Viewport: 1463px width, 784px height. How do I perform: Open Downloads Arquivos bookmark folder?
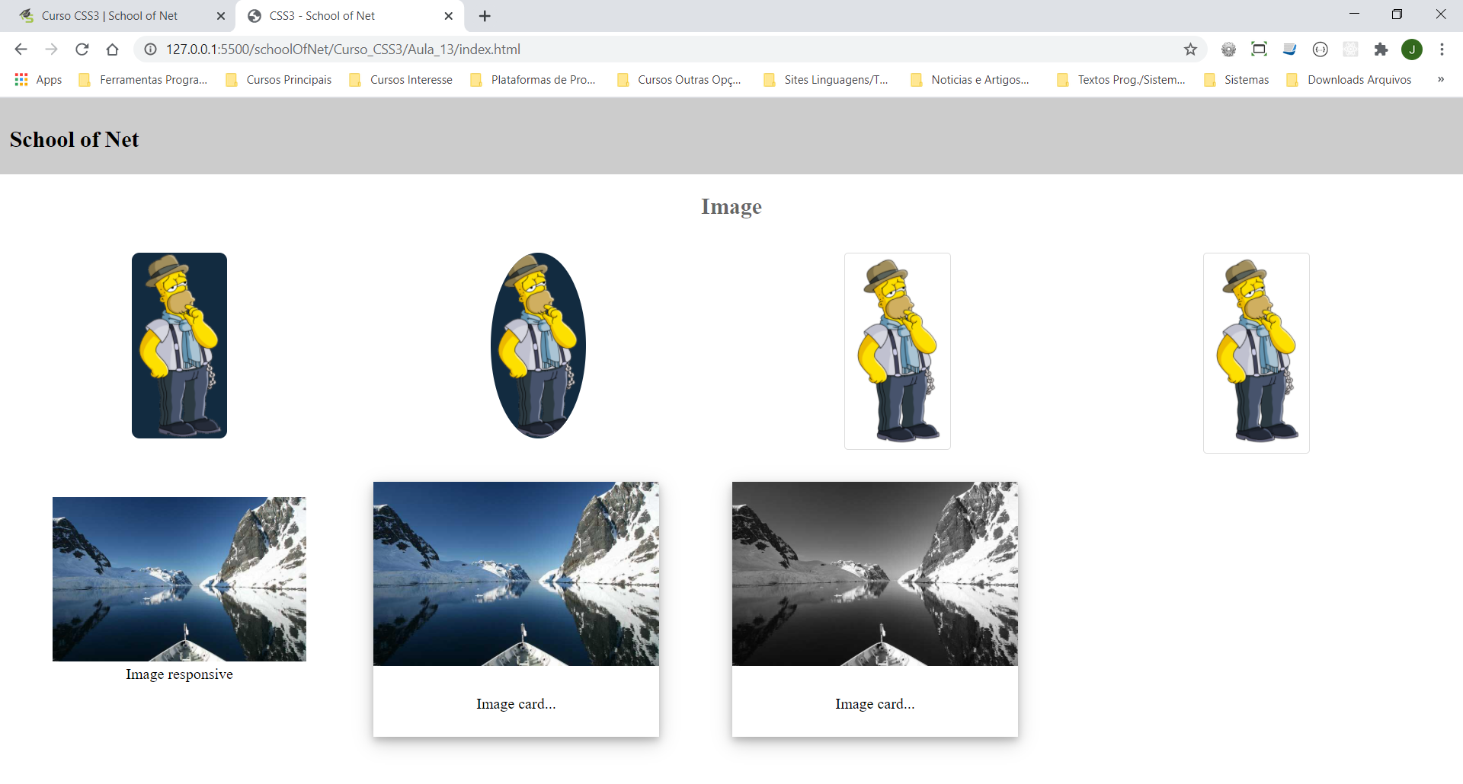(1349, 80)
